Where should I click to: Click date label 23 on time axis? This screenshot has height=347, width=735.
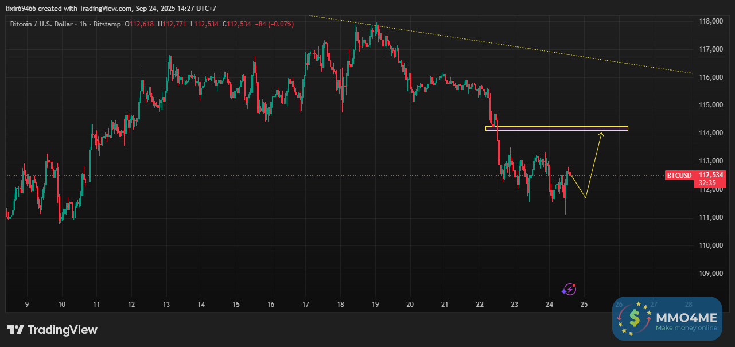coord(515,305)
